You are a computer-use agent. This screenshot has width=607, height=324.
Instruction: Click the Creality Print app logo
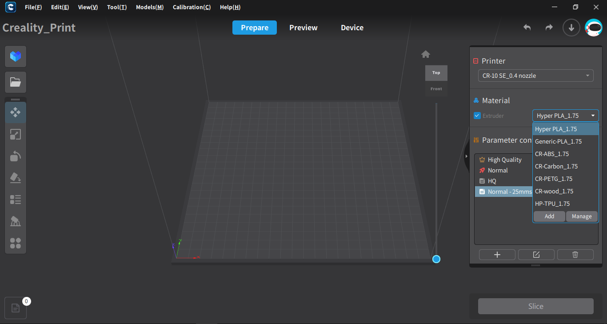[11, 7]
